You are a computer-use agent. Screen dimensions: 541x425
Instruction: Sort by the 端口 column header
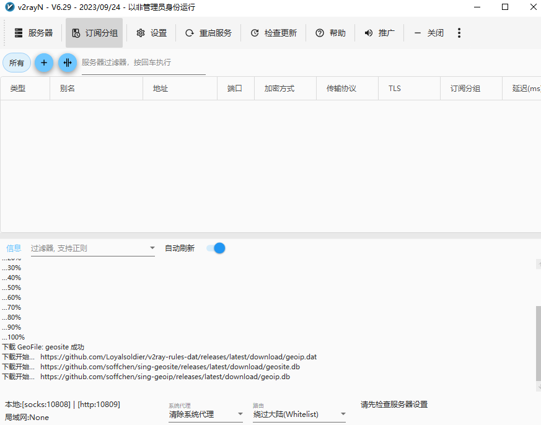coord(235,89)
